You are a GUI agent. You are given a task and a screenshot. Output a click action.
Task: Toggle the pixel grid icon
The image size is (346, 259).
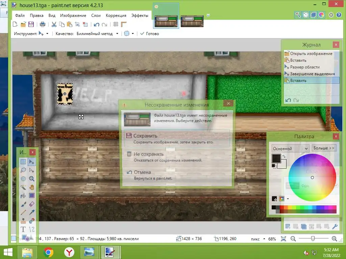tap(116, 24)
